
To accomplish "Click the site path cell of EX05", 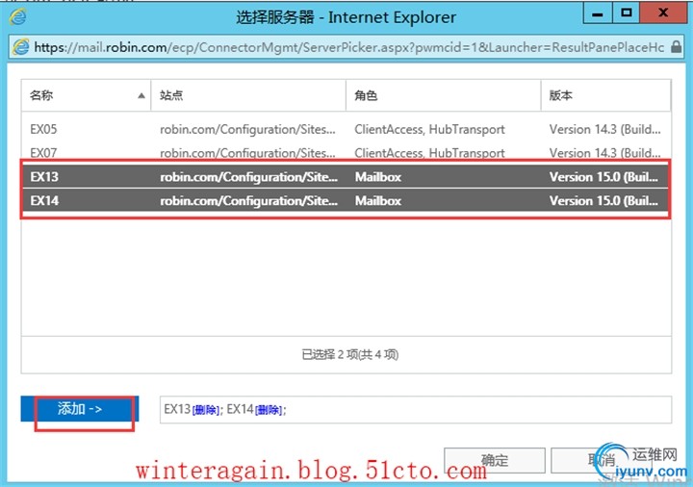I will click(x=247, y=130).
